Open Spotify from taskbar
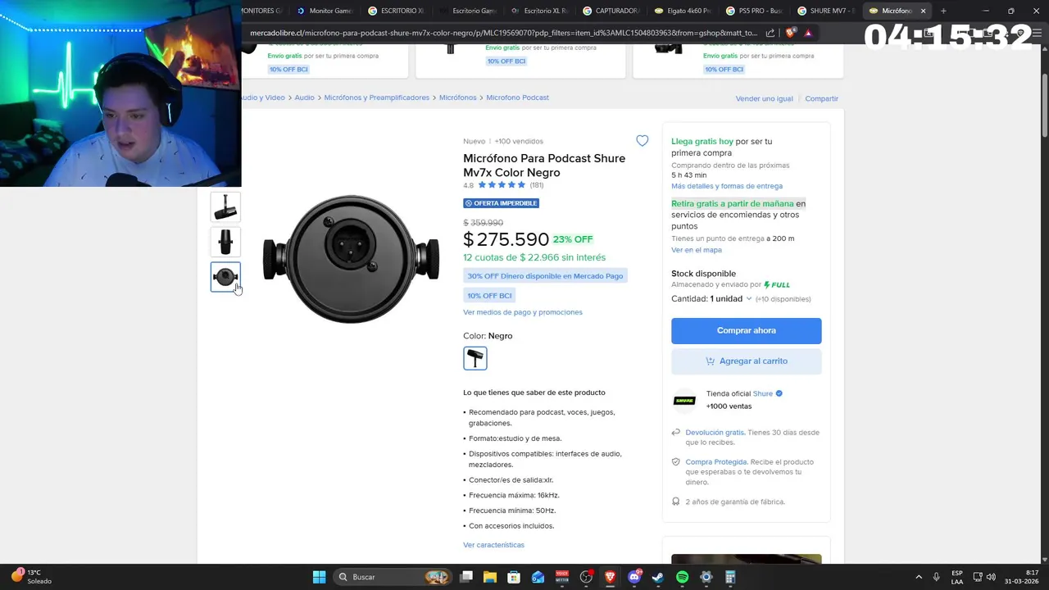The image size is (1049, 590). coord(682,577)
